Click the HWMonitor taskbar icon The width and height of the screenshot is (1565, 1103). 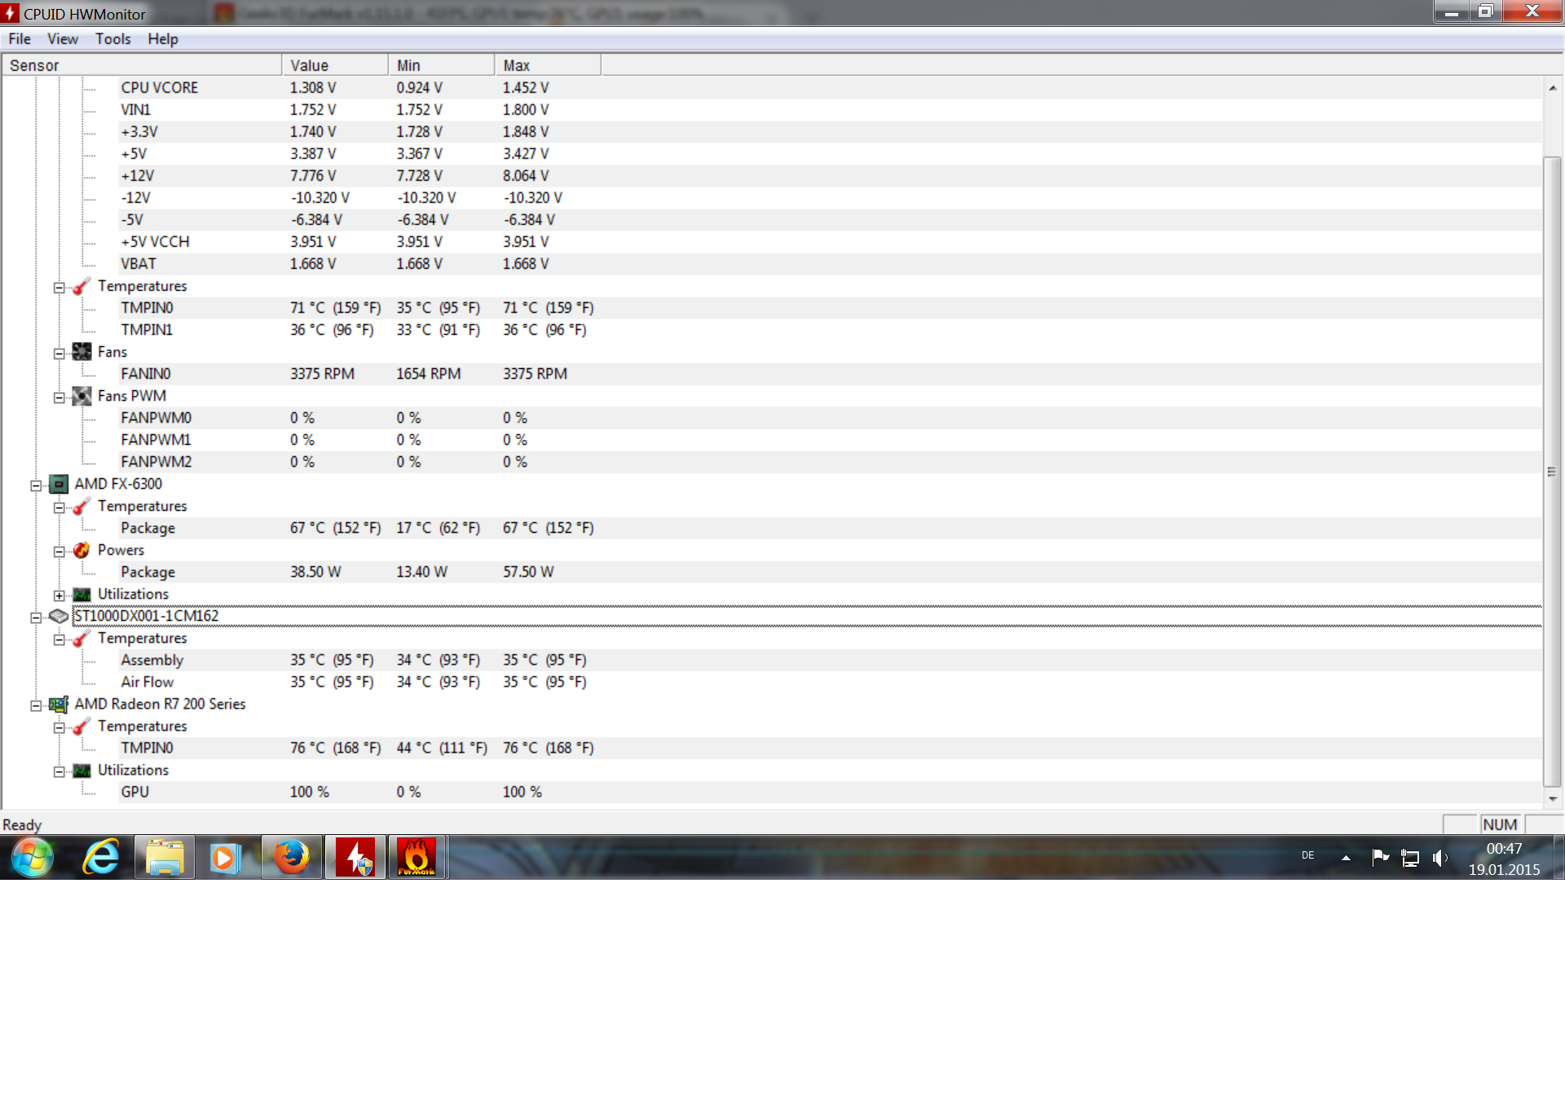(355, 857)
